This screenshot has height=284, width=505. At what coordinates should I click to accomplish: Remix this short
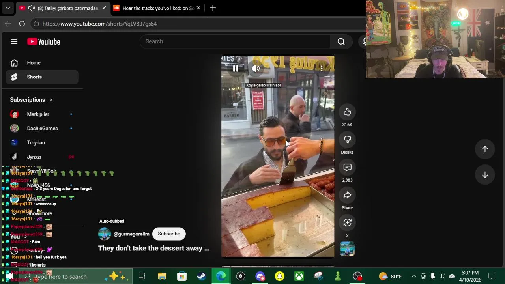[x=347, y=223]
